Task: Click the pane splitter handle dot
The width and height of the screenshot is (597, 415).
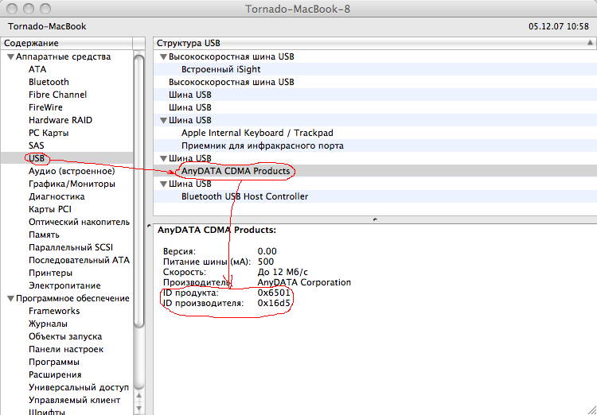Action: coord(375,219)
